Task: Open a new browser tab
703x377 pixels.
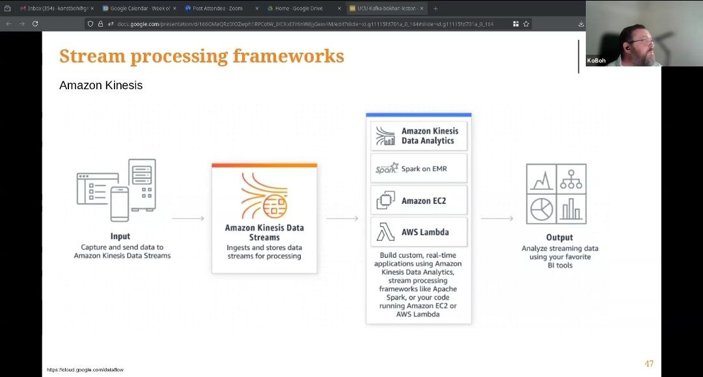Action: (435, 8)
